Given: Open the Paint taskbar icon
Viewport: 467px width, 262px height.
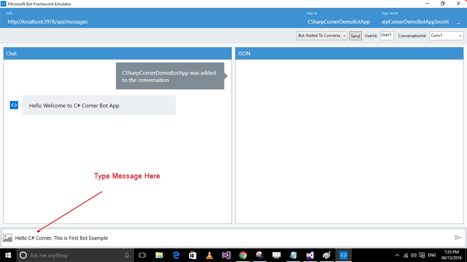Looking at the screenshot, I should [327, 255].
